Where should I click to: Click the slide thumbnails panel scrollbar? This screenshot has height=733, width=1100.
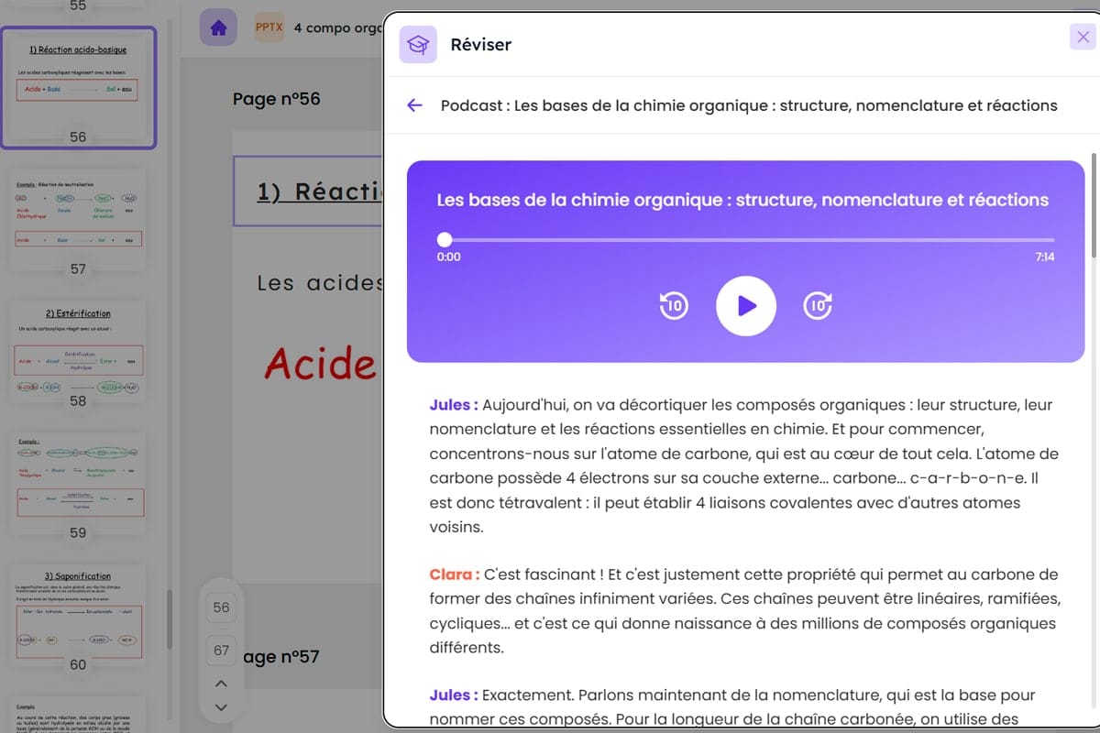coord(169,619)
